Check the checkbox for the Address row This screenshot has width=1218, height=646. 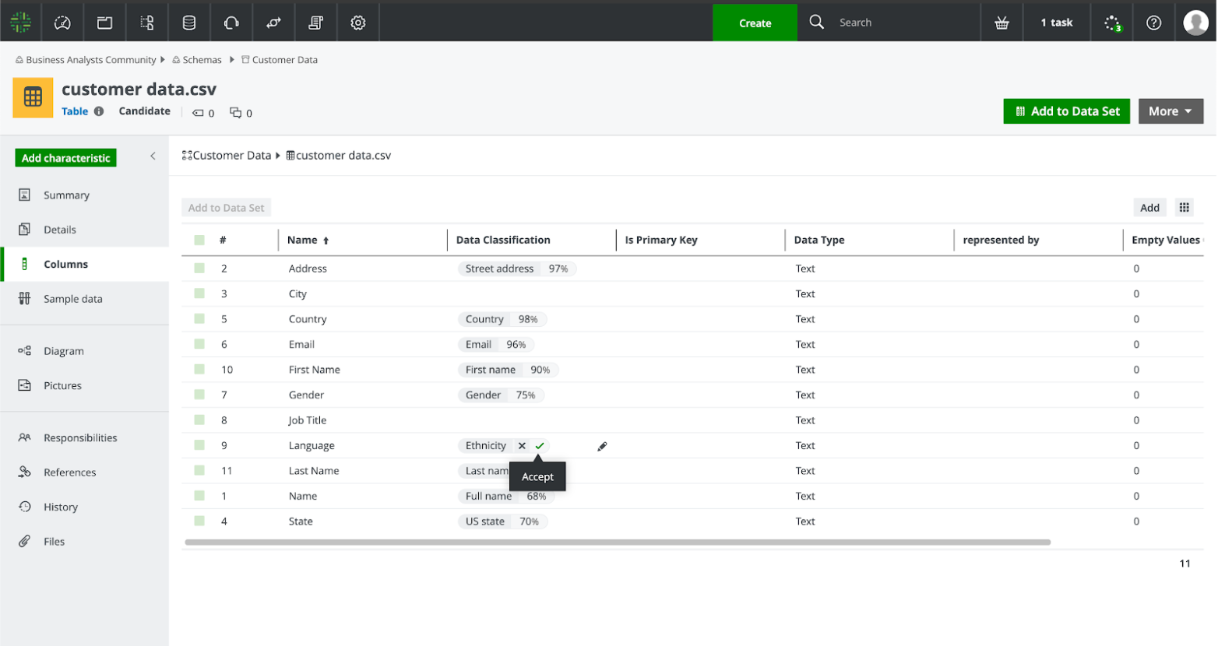199,269
